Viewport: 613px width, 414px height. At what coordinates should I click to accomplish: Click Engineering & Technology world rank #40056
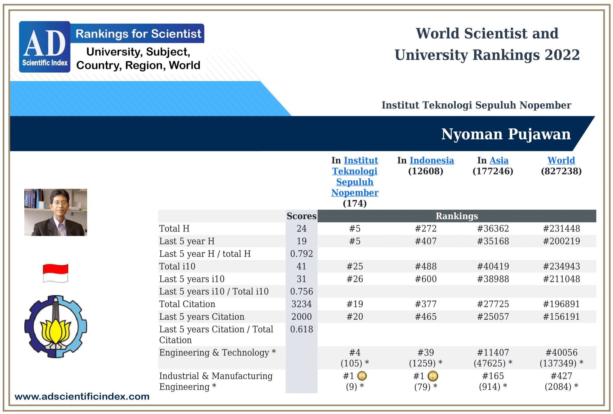pyautogui.click(x=561, y=352)
